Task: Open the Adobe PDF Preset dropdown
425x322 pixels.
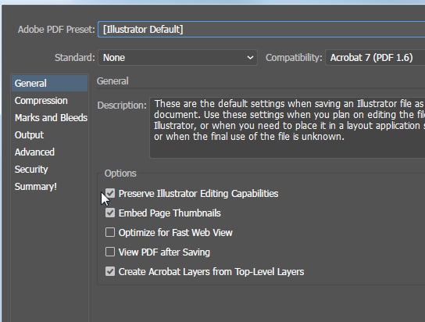Action: (x=261, y=29)
